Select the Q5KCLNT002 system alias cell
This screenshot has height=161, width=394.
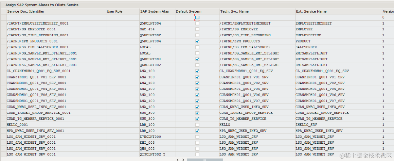pos(157,35)
